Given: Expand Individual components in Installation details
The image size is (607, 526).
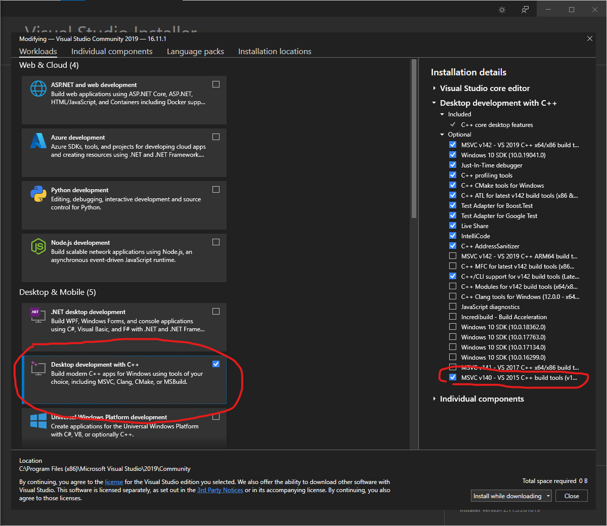Looking at the screenshot, I should [x=434, y=399].
